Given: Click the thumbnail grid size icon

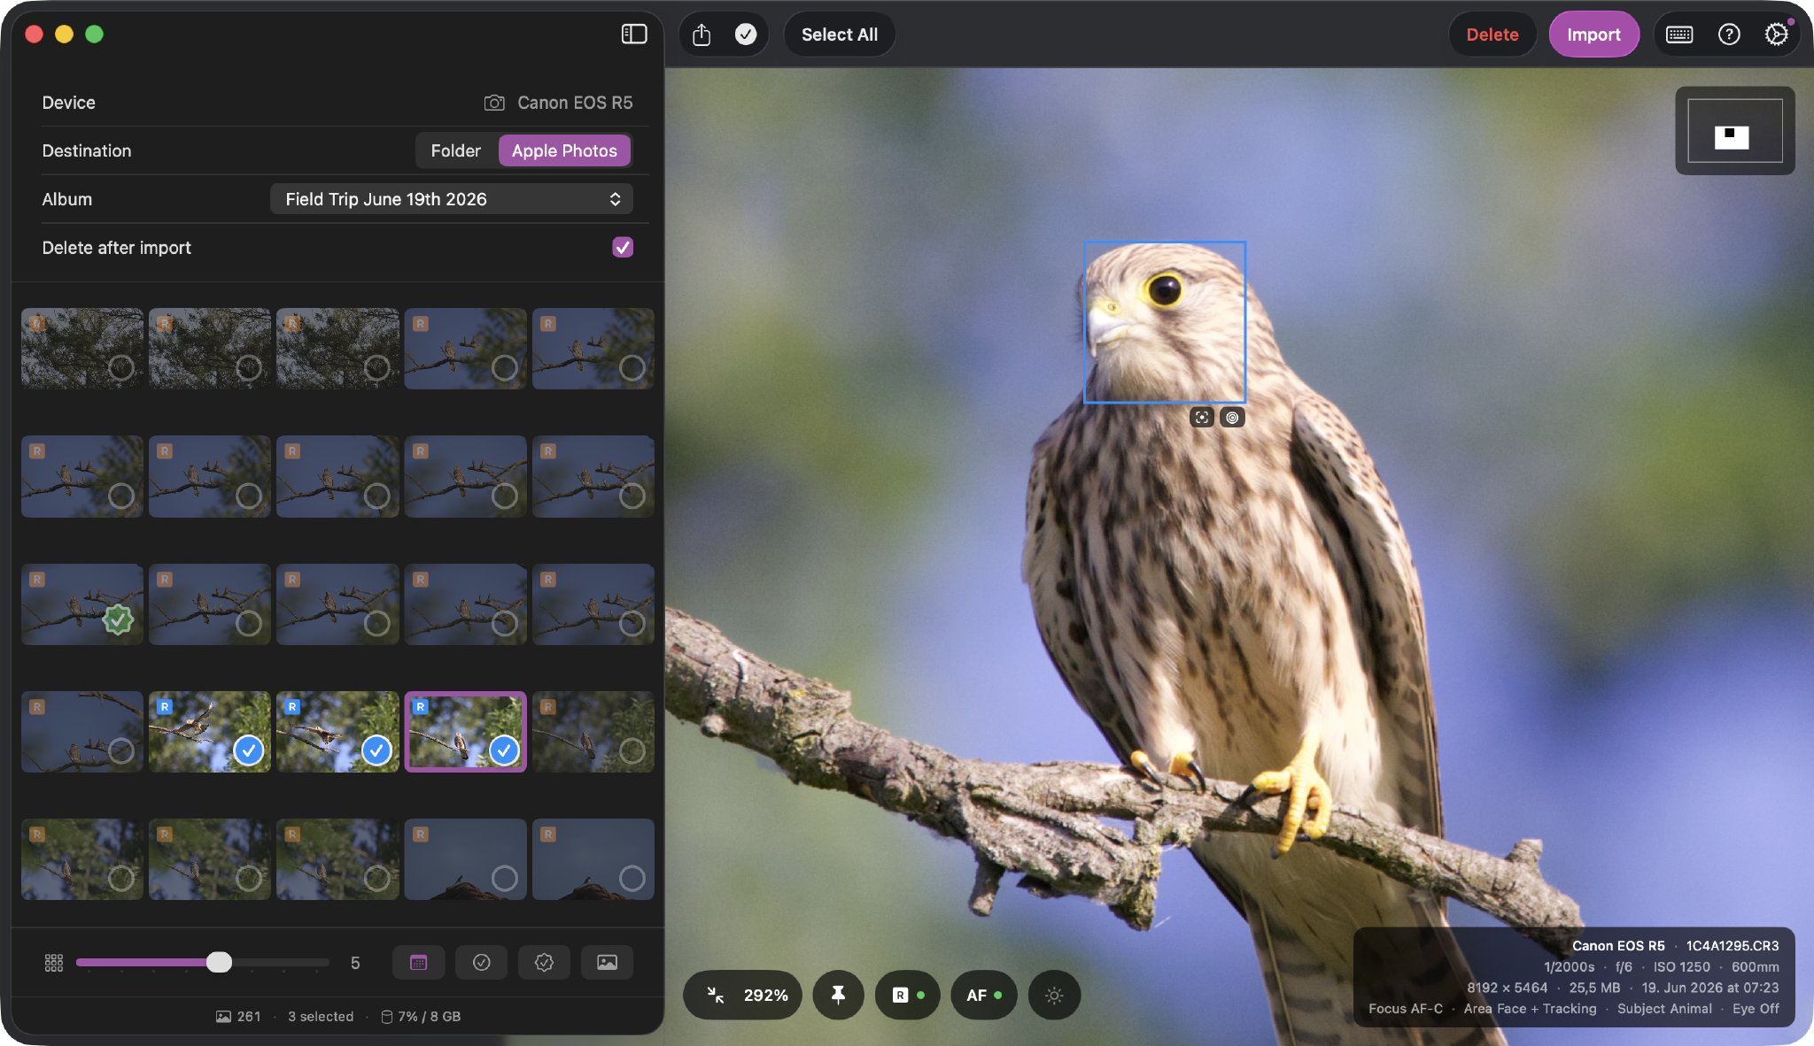Looking at the screenshot, I should point(54,963).
